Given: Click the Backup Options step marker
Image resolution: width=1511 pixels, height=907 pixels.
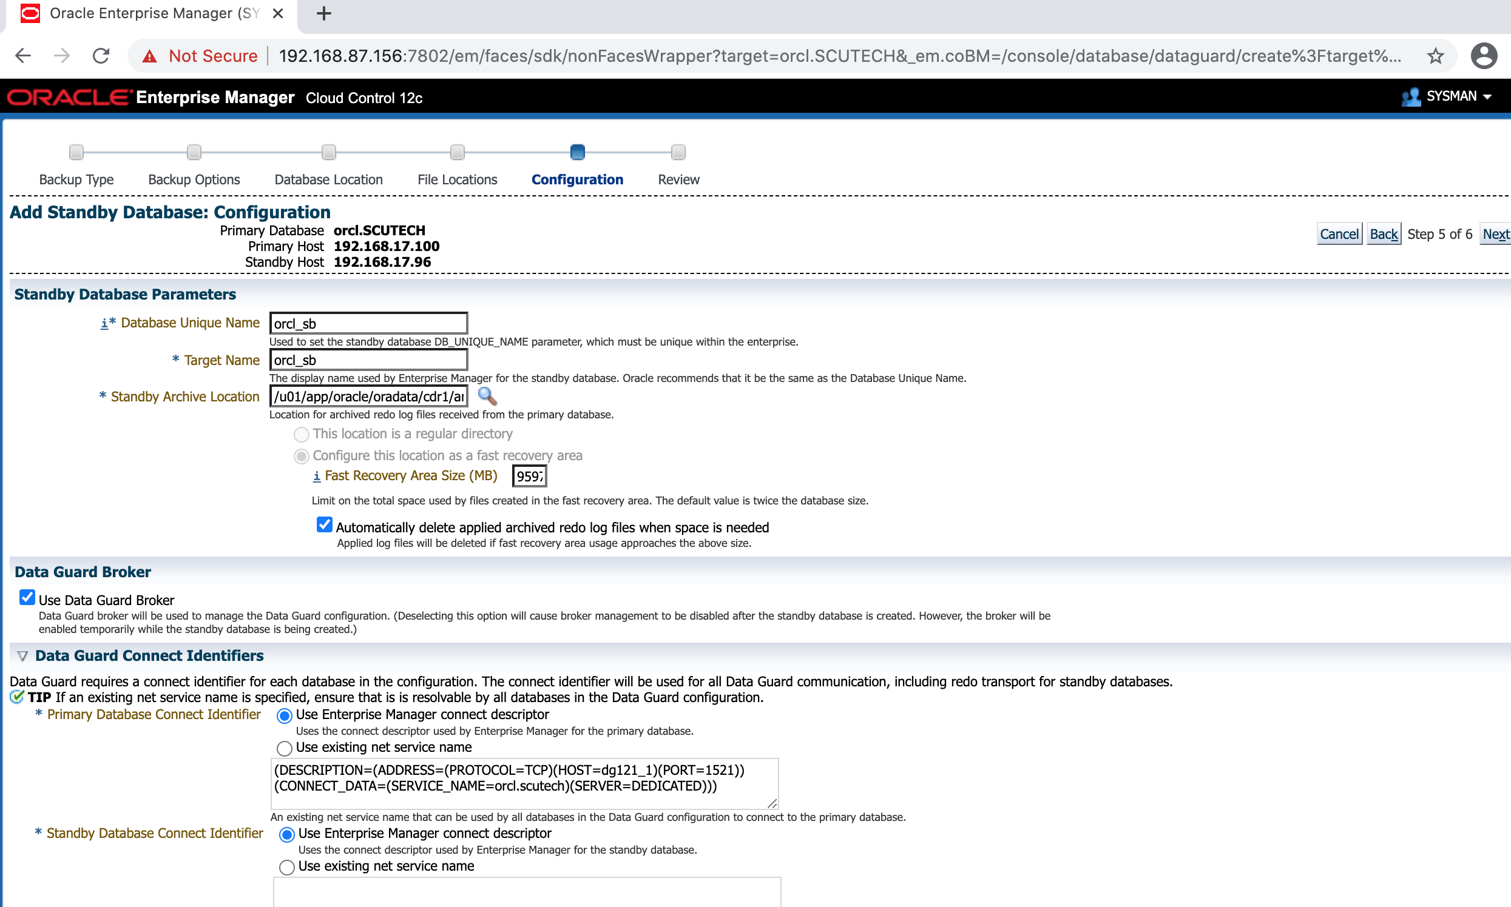Looking at the screenshot, I should [194, 152].
